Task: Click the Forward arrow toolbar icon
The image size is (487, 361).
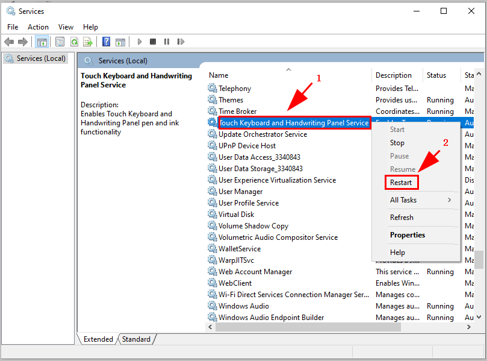Action: point(23,42)
